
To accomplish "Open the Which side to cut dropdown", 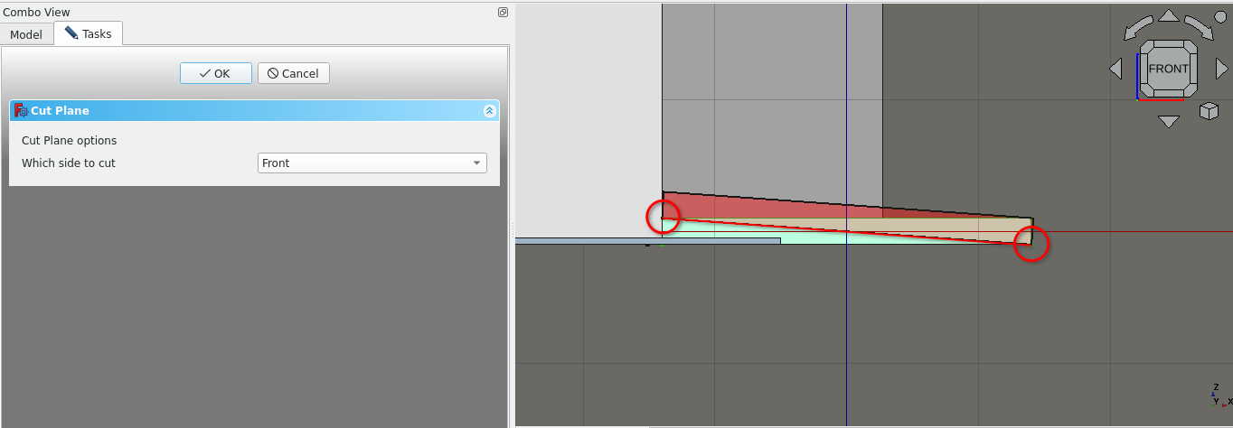I will point(372,163).
